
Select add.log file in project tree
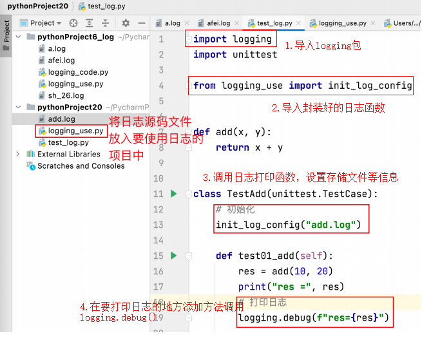pos(61,119)
